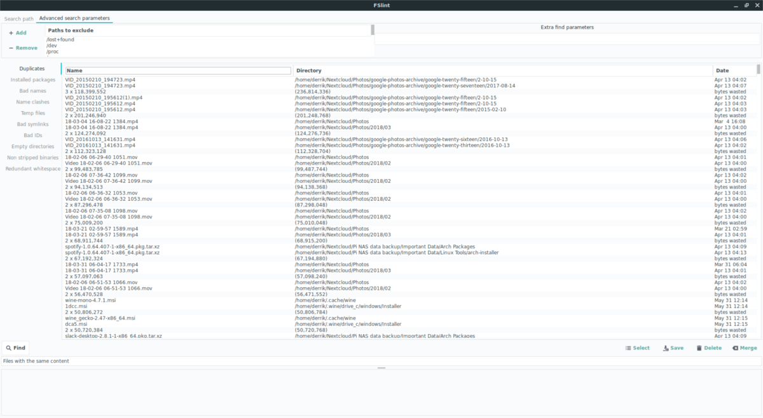The image size is (763, 418).
Task: Switch to Redundant whitespace
Action: click(33, 168)
